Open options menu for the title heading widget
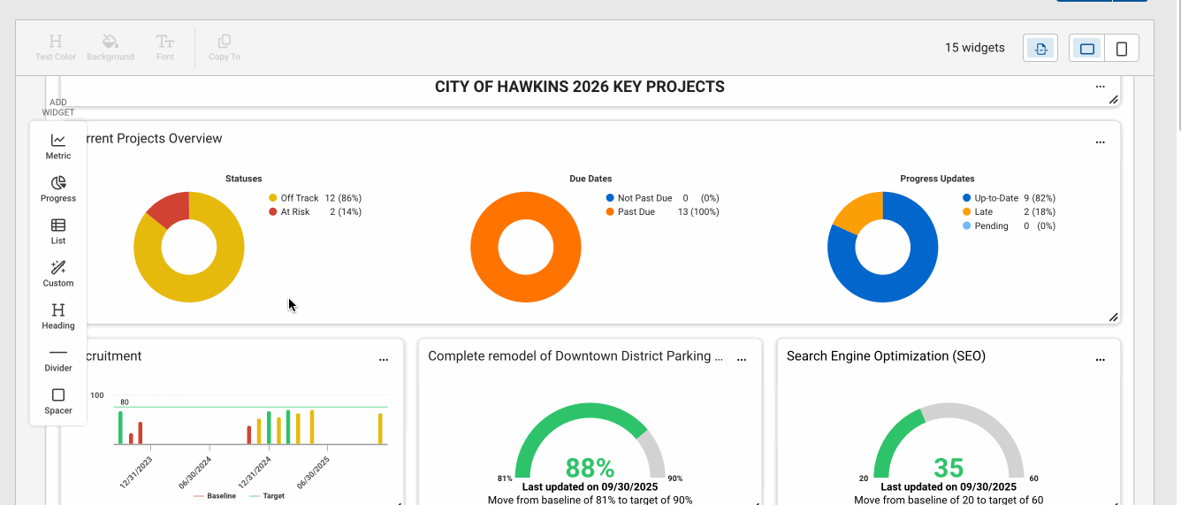 (1101, 87)
